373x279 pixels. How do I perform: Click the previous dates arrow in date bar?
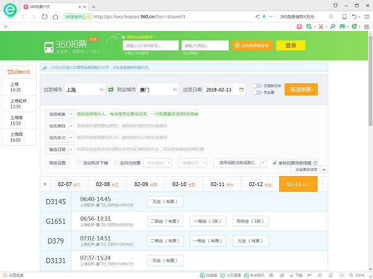[44, 184]
